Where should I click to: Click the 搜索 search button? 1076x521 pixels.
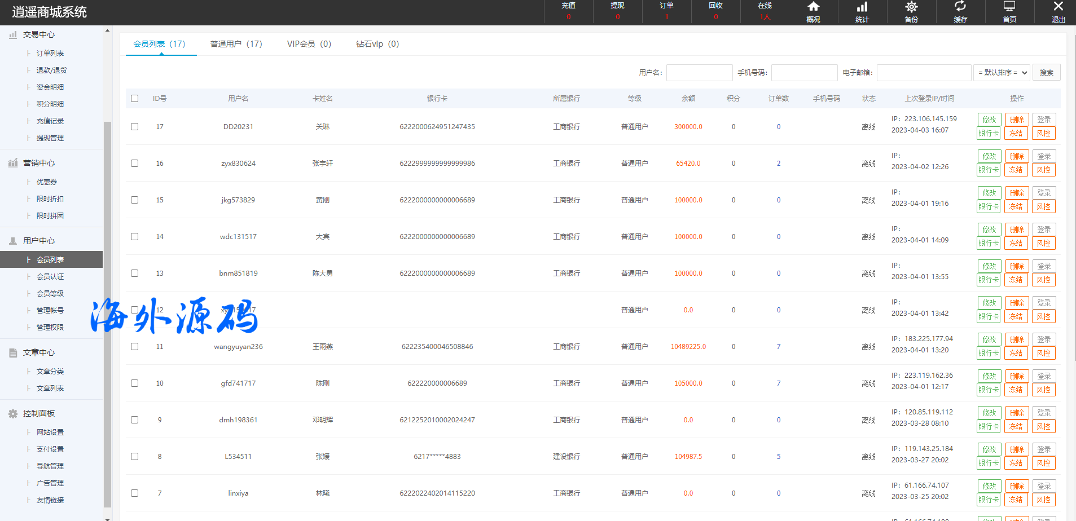pos(1046,73)
